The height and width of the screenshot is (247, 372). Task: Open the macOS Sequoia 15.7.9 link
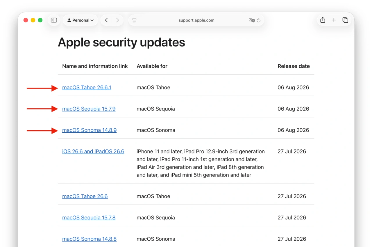point(89,109)
